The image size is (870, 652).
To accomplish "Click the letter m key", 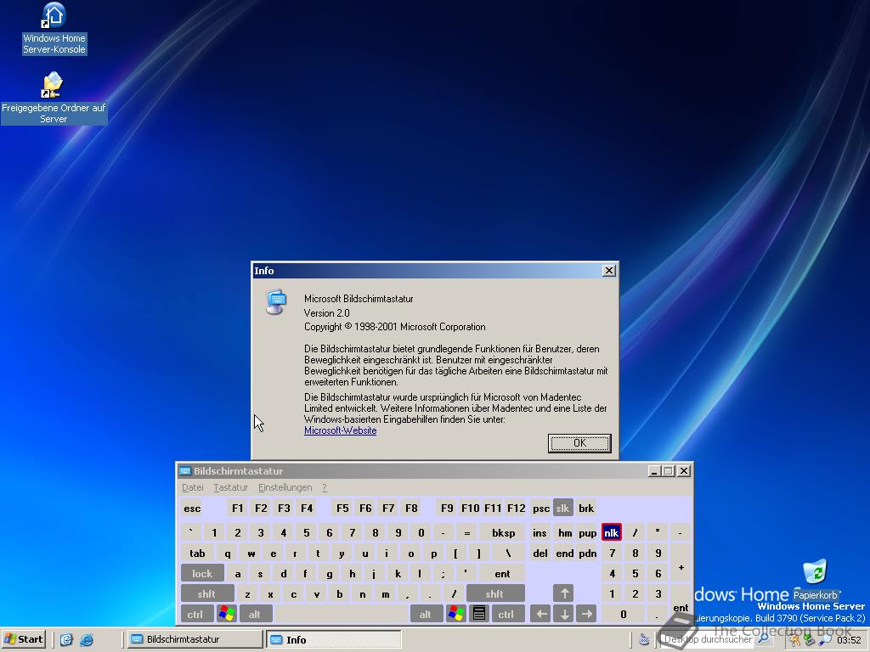I will [x=385, y=593].
